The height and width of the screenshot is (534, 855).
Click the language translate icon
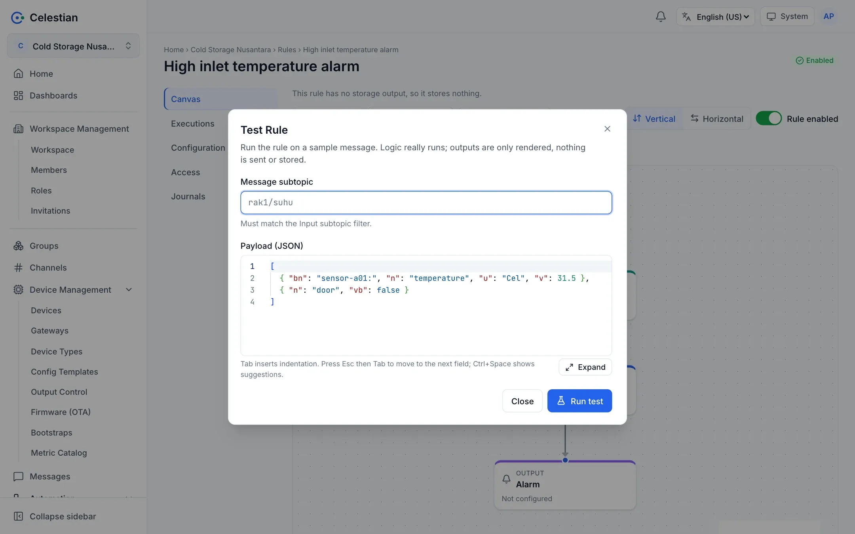(x=686, y=17)
